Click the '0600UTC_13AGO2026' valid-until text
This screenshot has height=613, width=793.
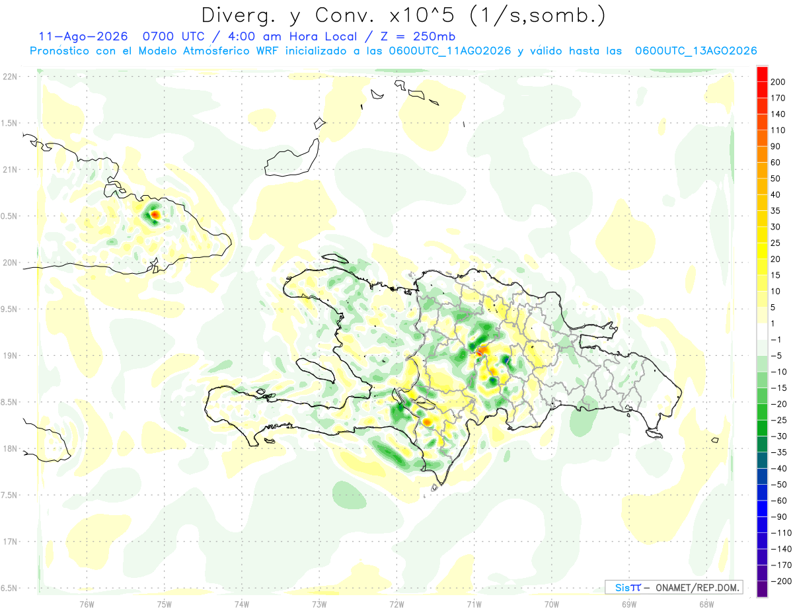point(696,51)
